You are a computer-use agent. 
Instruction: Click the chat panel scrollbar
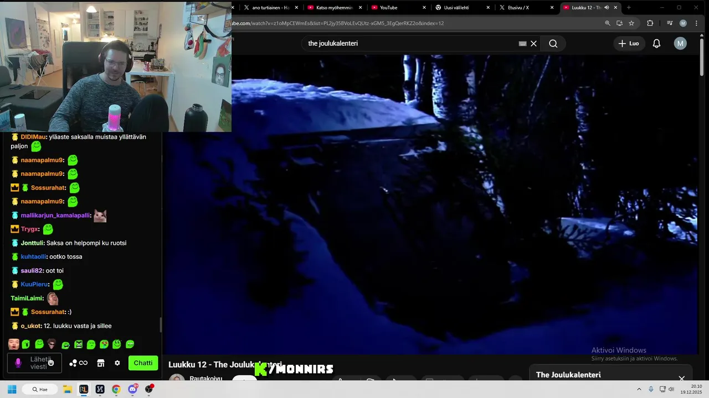click(161, 325)
